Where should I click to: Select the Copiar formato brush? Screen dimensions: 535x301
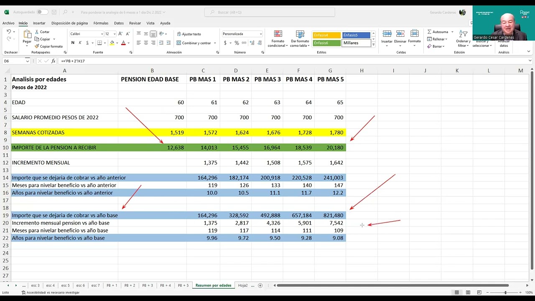click(37, 46)
